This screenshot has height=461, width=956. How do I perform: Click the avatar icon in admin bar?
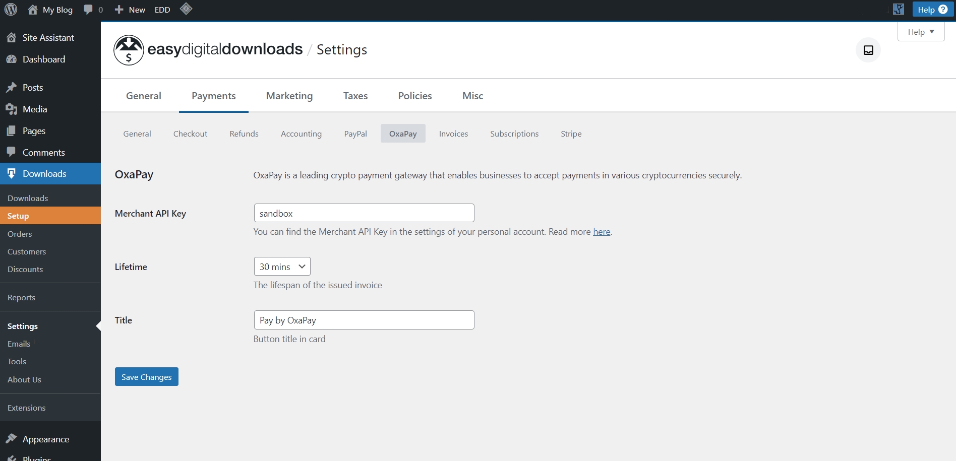[x=898, y=10]
